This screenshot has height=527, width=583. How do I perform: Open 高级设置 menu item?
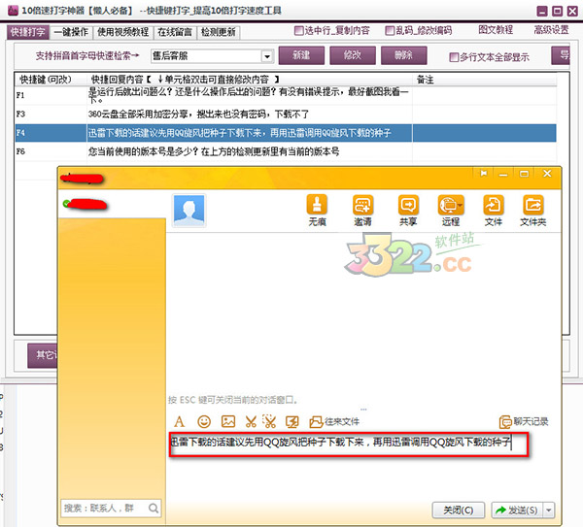point(551,30)
